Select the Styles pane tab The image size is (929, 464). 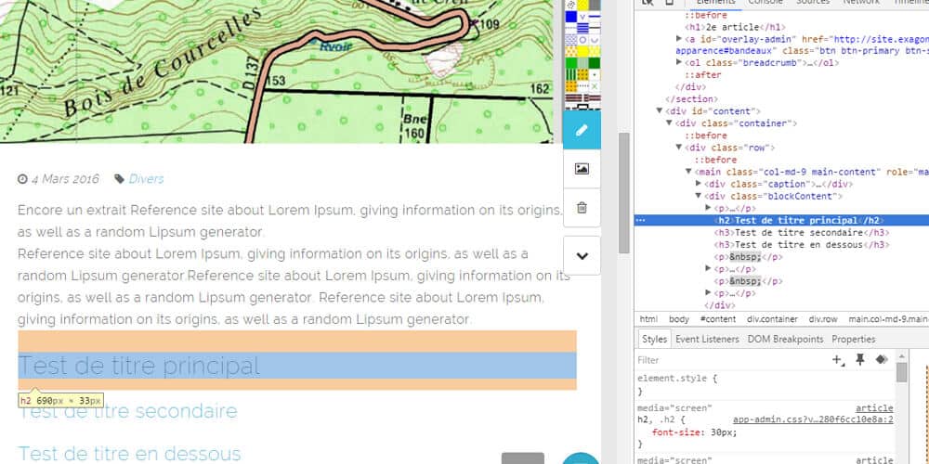click(655, 339)
